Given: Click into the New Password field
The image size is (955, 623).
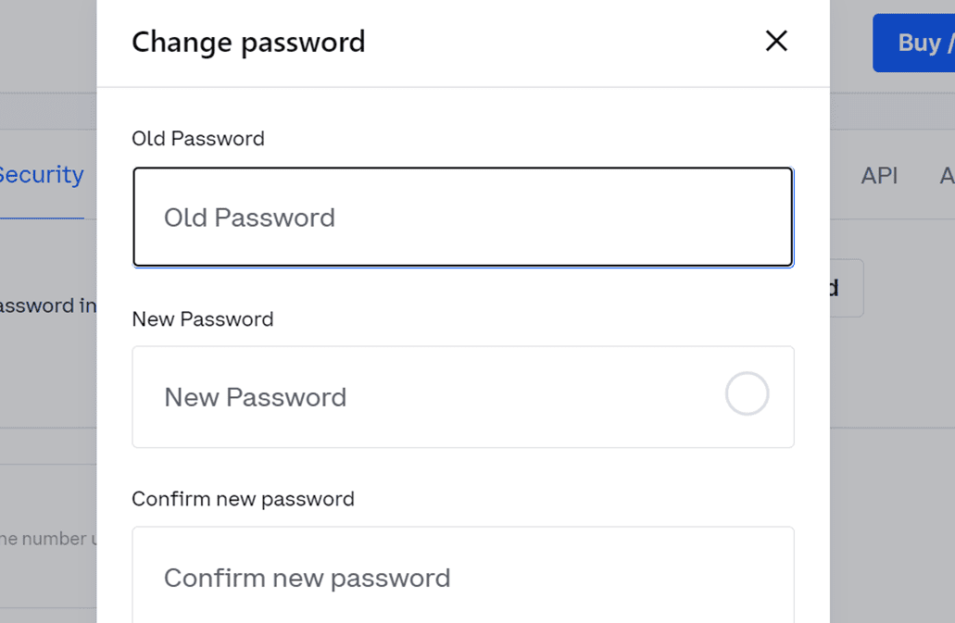Looking at the screenshot, I should [426, 397].
